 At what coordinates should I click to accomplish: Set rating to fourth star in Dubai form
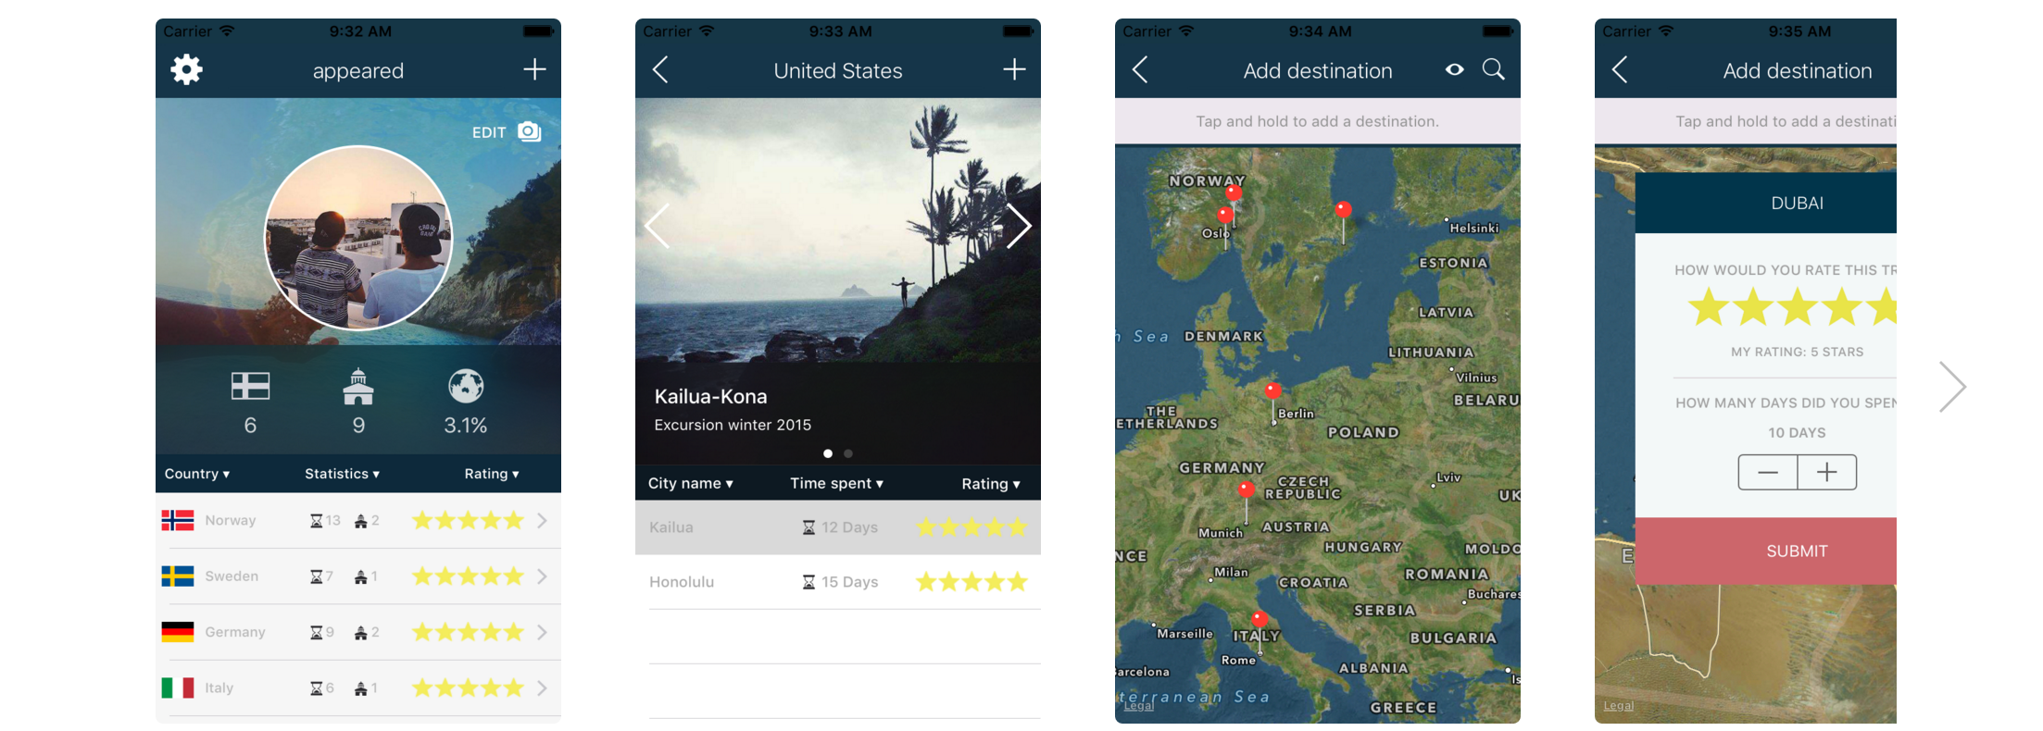point(1842,306)
